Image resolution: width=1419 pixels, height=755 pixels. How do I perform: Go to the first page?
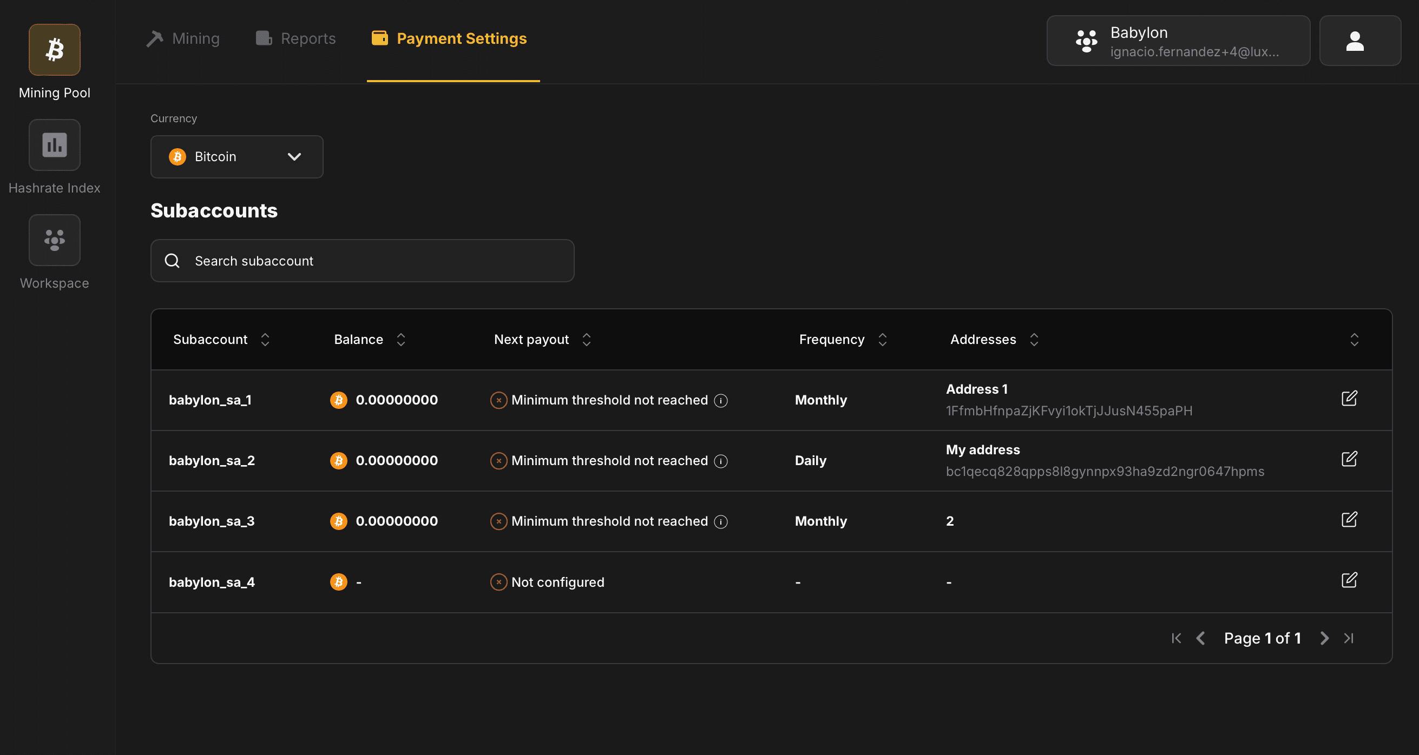click(1176, 638)
